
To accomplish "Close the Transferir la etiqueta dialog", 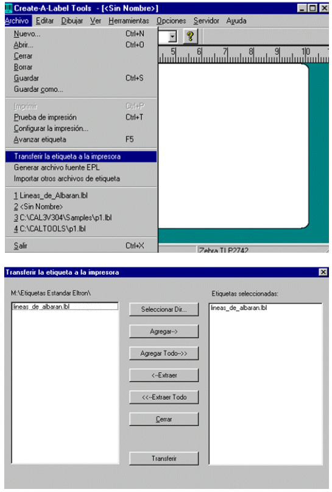I will click(323, 272).
